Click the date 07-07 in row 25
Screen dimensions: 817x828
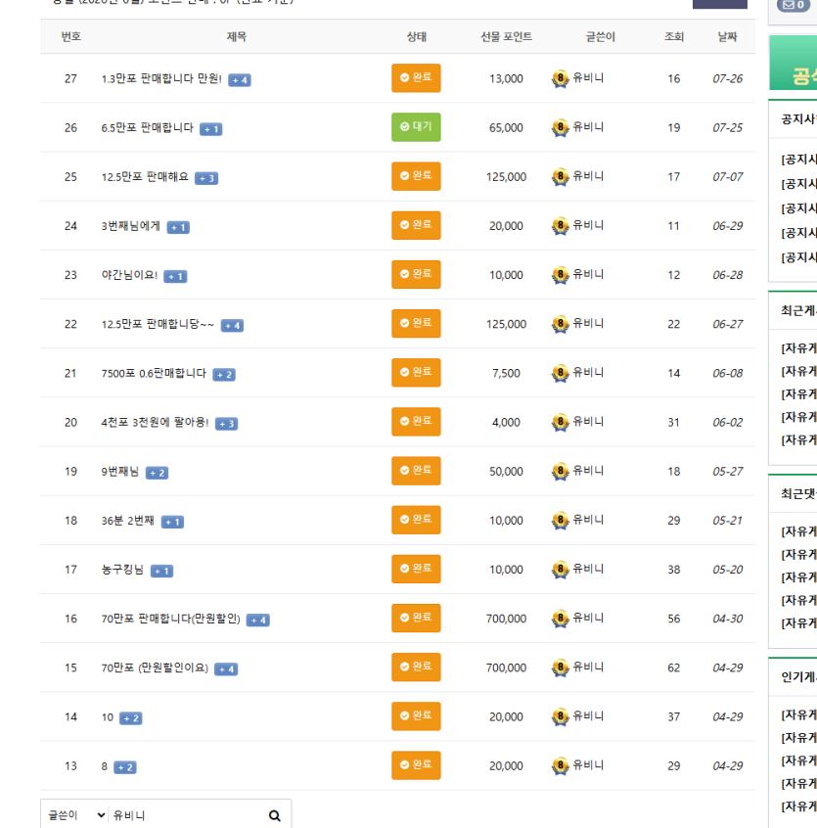coord(727,177)
